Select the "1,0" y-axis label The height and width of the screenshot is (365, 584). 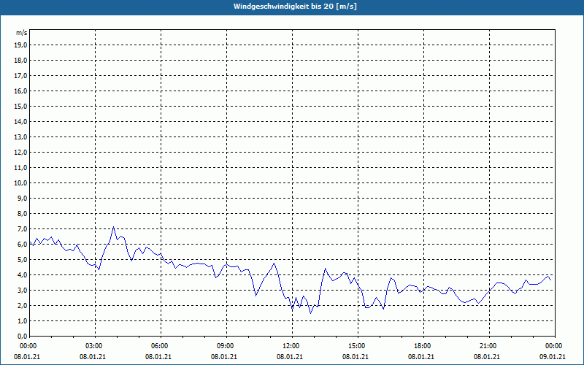[22, 320]
